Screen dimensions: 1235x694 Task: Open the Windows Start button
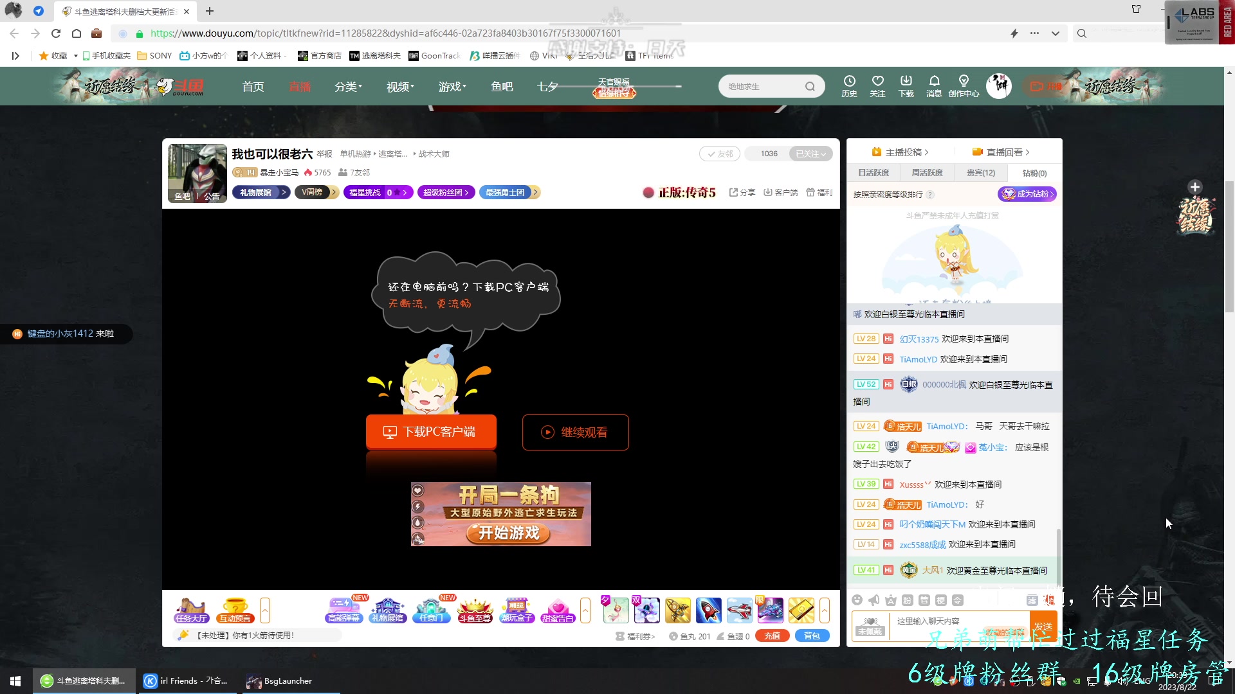(x=15, y=681)
